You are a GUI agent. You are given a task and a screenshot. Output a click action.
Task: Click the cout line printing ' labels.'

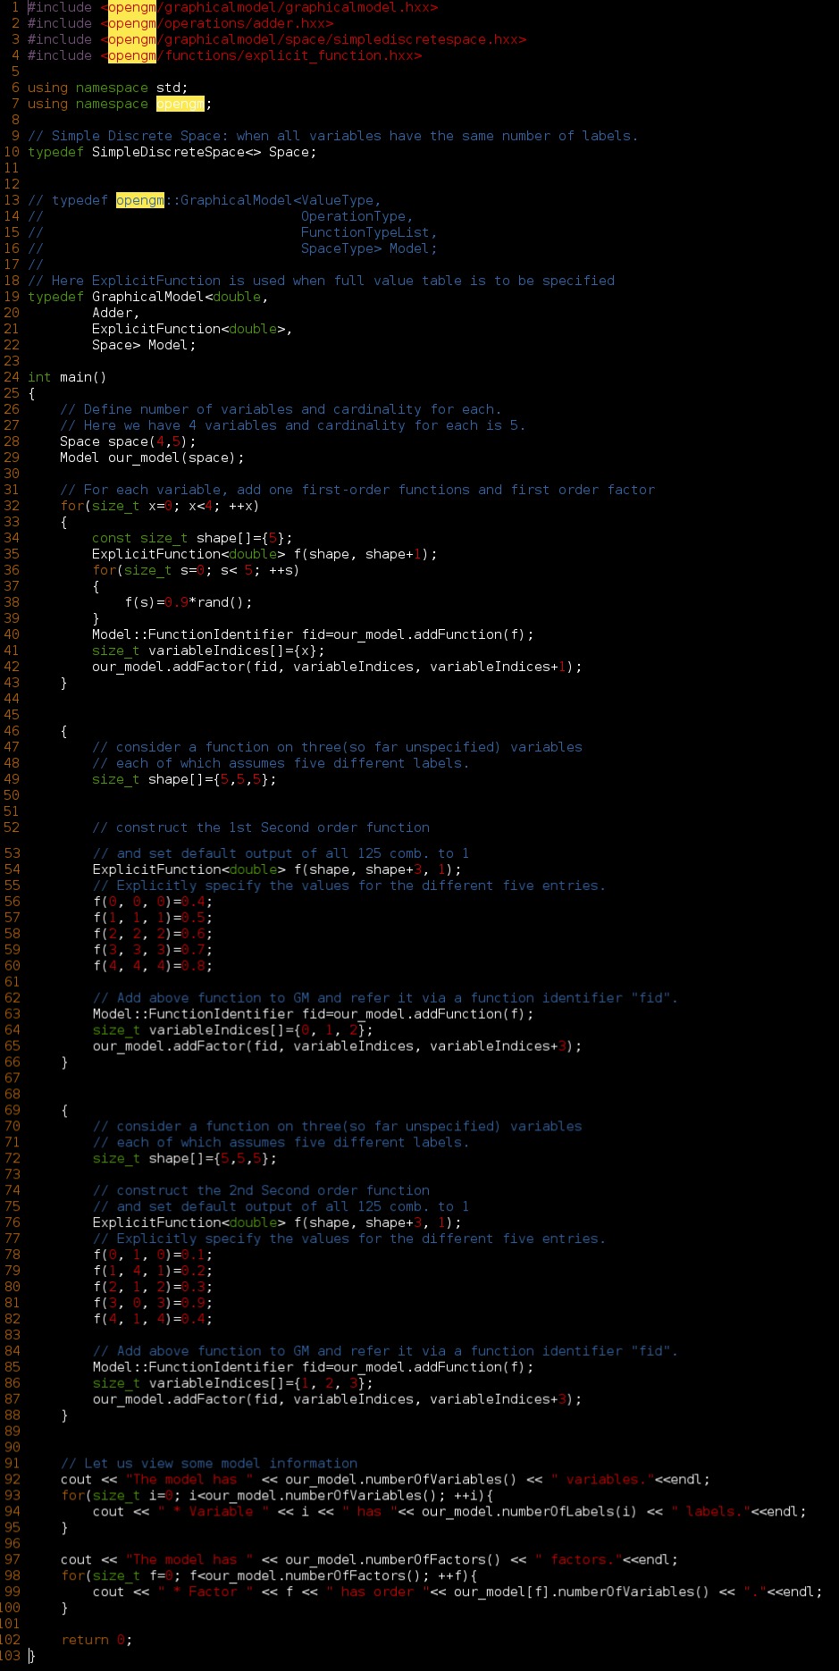(449, 1512)
